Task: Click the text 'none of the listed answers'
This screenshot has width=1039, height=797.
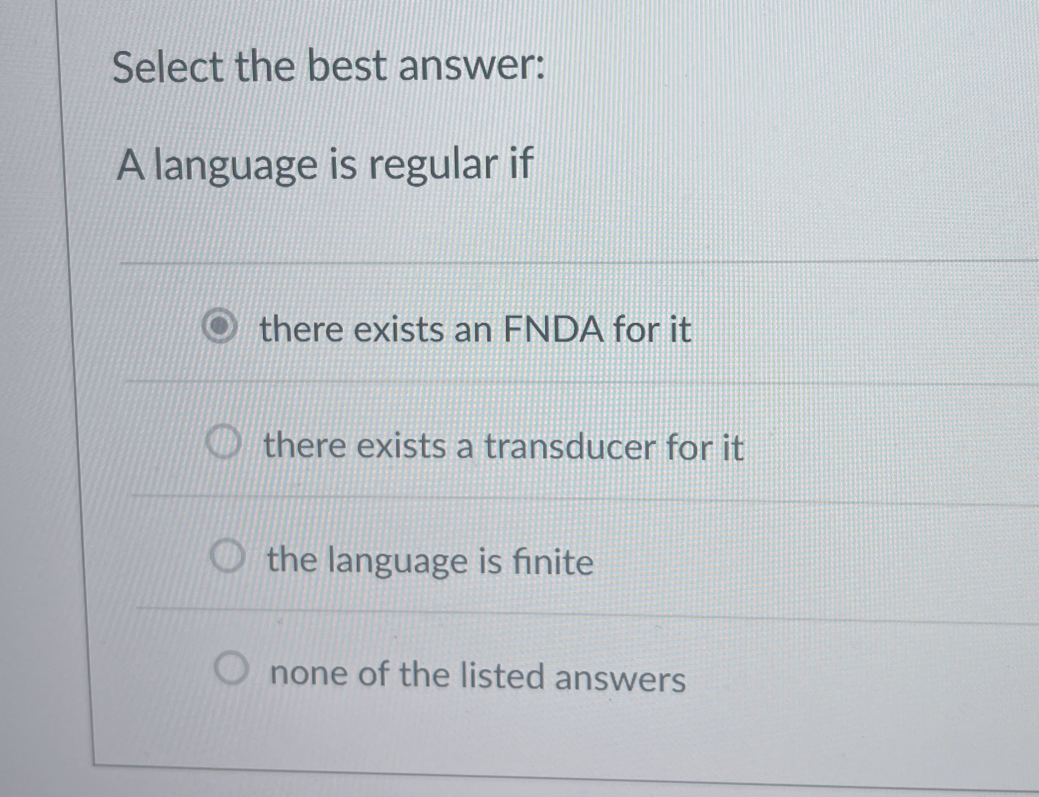Action: pos(477,671)
